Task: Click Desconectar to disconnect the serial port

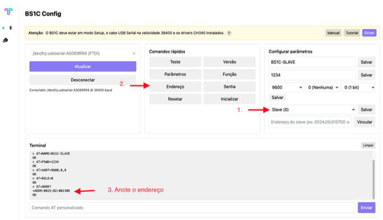Action: (83, 80)
